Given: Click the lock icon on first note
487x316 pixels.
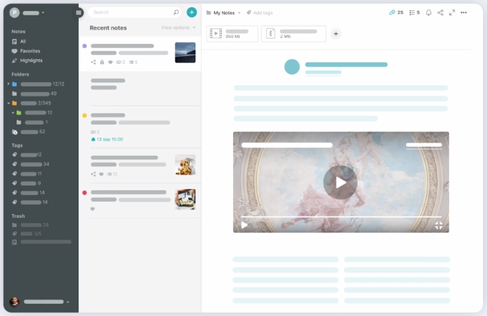Looking at the screenshot, I should [x=102, y=62].
